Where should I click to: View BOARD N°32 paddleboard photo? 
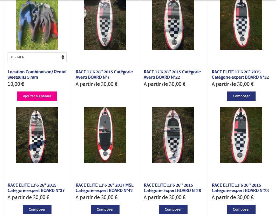click(x=241, y=25)
